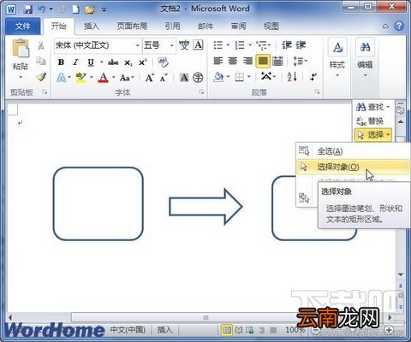This screenshot has width=411, height=342.
Task: Click the Undo arrow icon
Action: (42, 9)
